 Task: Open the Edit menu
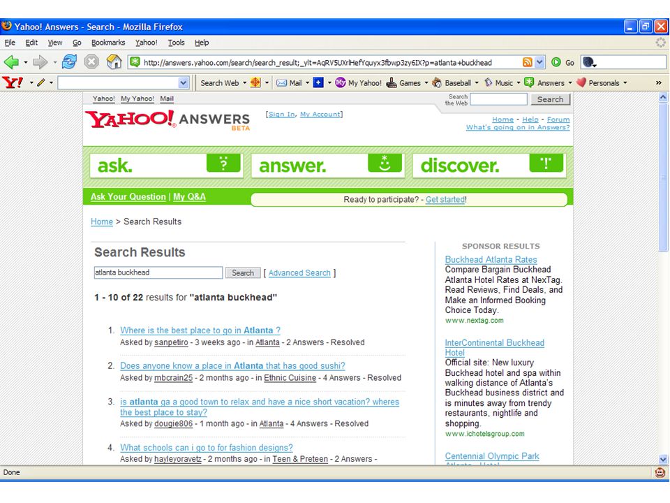tap(31, 43)
